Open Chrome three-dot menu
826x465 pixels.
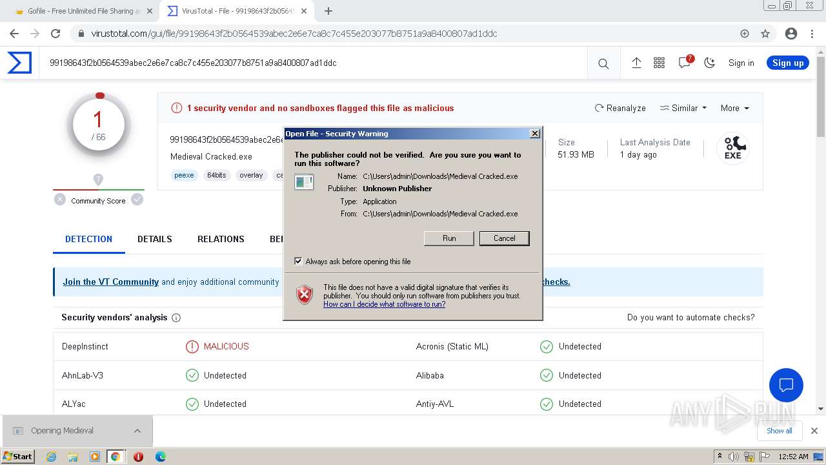click(x=812, y=34)
